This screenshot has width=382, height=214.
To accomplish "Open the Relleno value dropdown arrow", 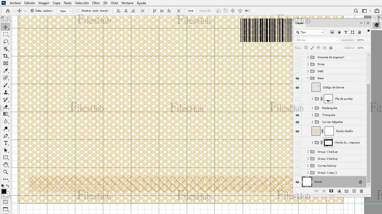I will (x=367, y=48).
